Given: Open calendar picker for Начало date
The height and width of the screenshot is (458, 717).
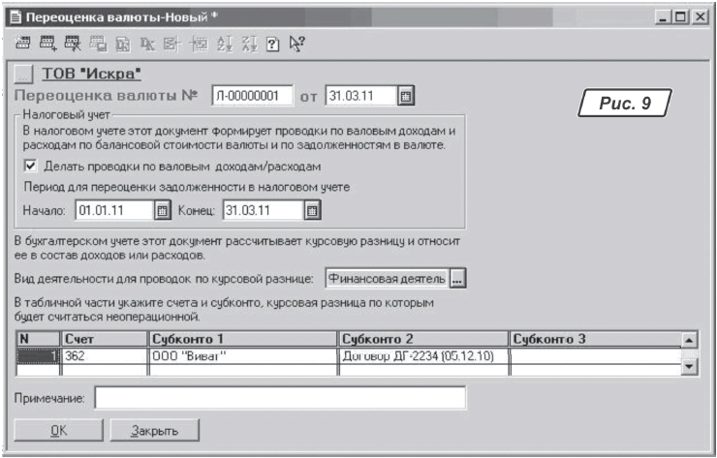Looking at the screenshot, I should (x=163, y=209).
